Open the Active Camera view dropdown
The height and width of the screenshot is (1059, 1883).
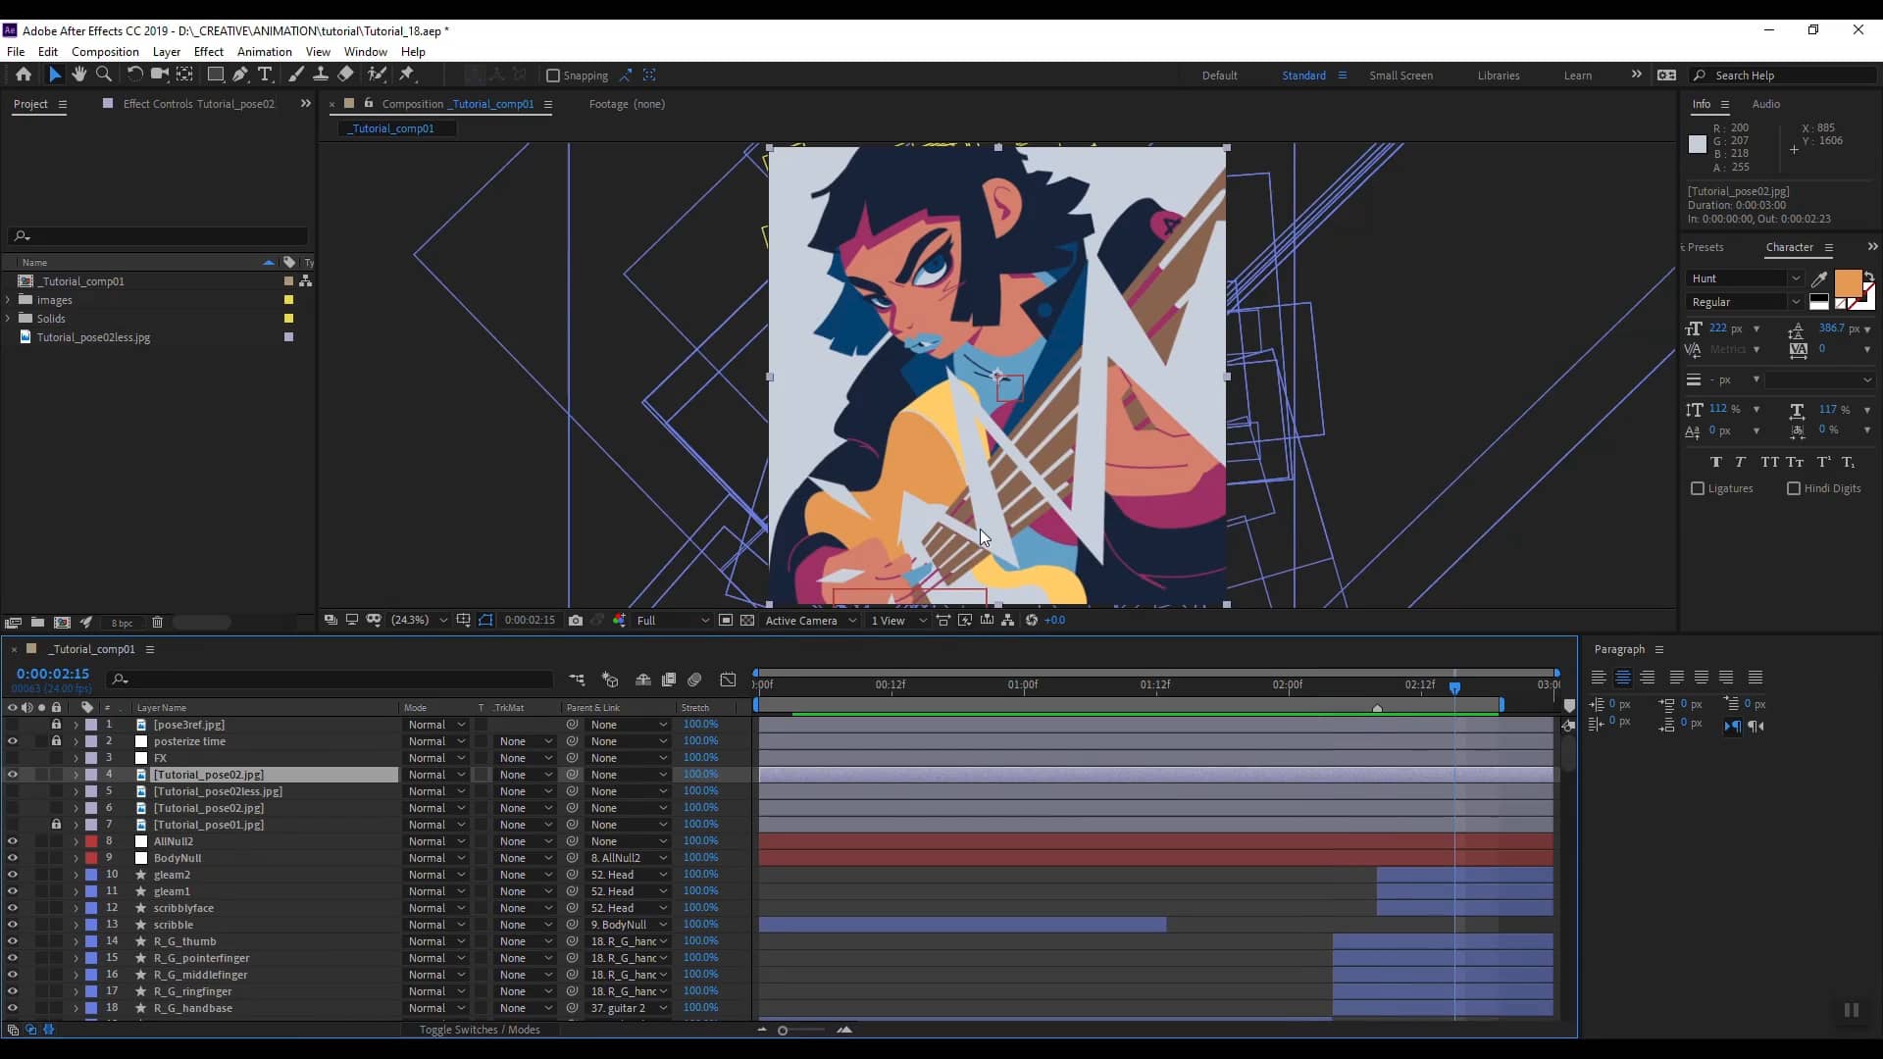pyautogui.click(x=811, y=620)
